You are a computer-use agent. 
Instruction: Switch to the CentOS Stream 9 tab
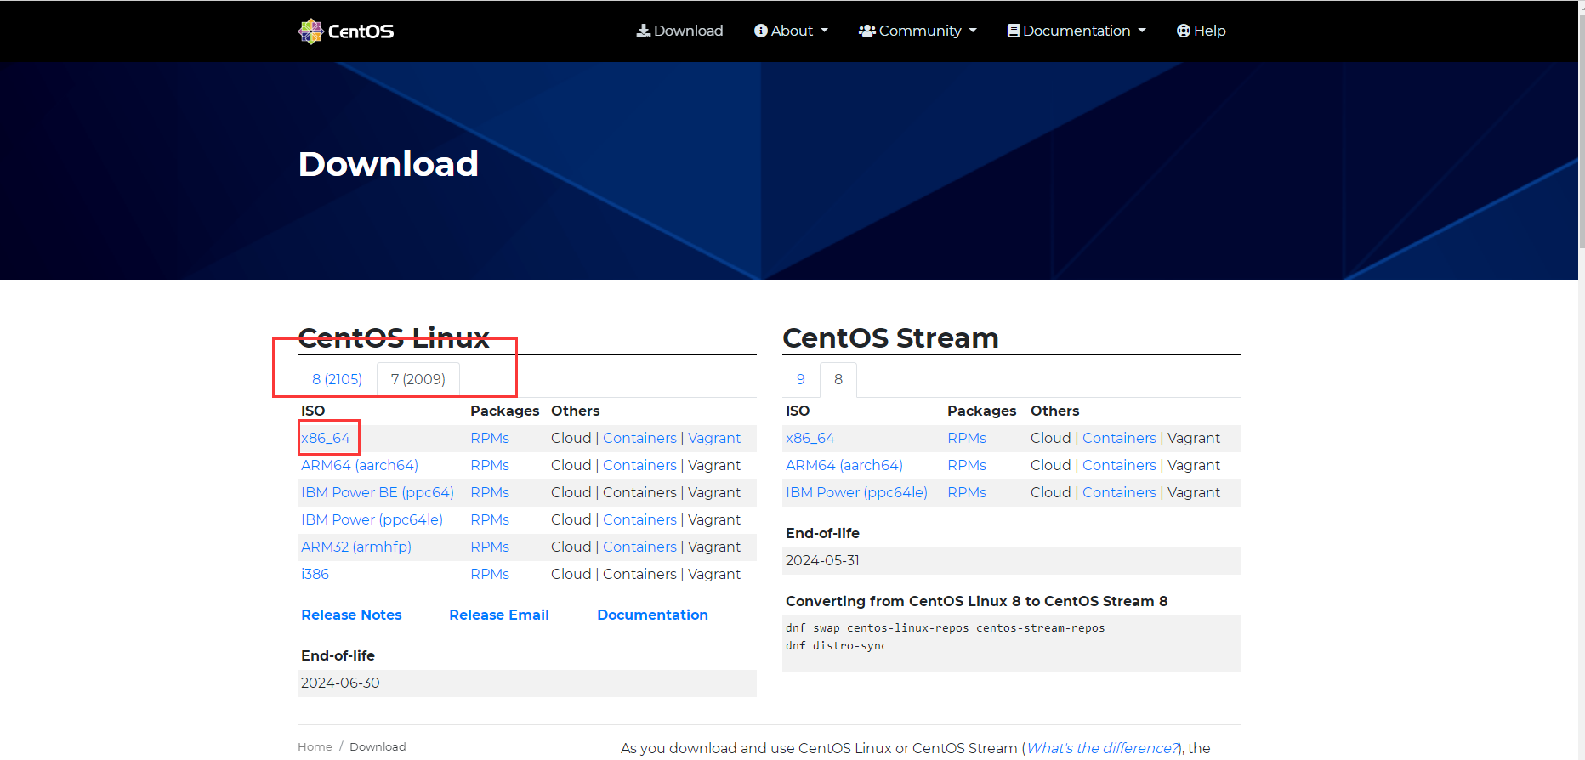[x=801, y=379]
